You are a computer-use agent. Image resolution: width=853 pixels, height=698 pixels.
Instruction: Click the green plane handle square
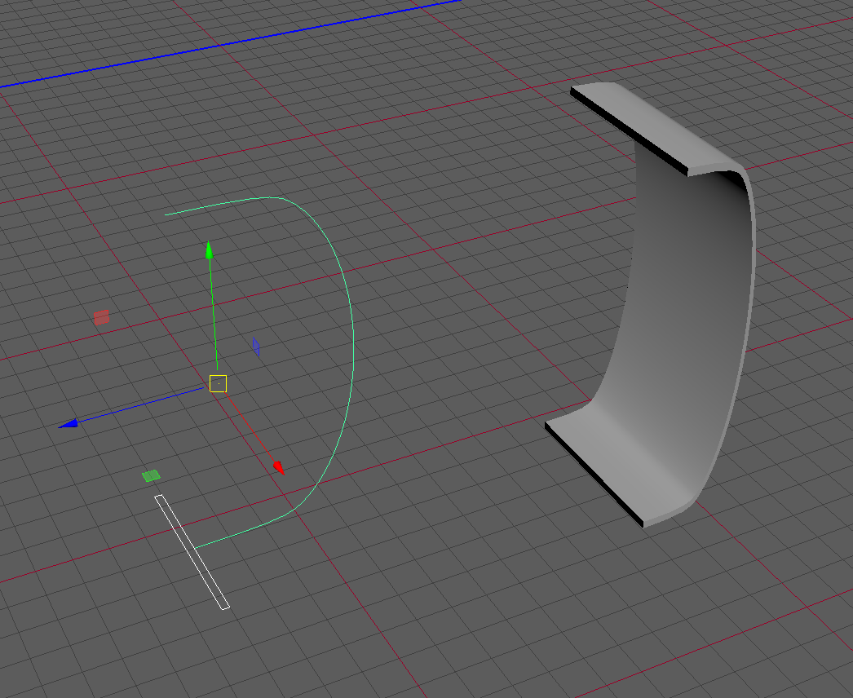(151, 476)
